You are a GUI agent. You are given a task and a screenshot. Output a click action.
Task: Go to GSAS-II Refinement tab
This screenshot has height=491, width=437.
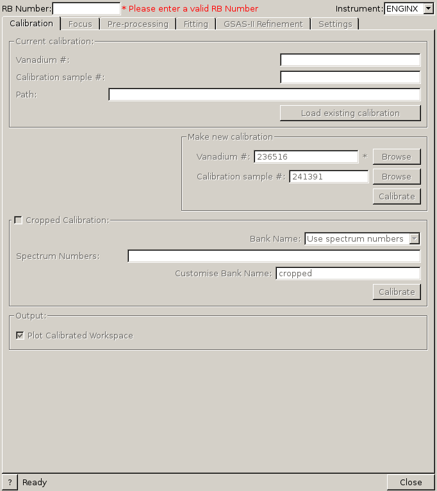263,24
